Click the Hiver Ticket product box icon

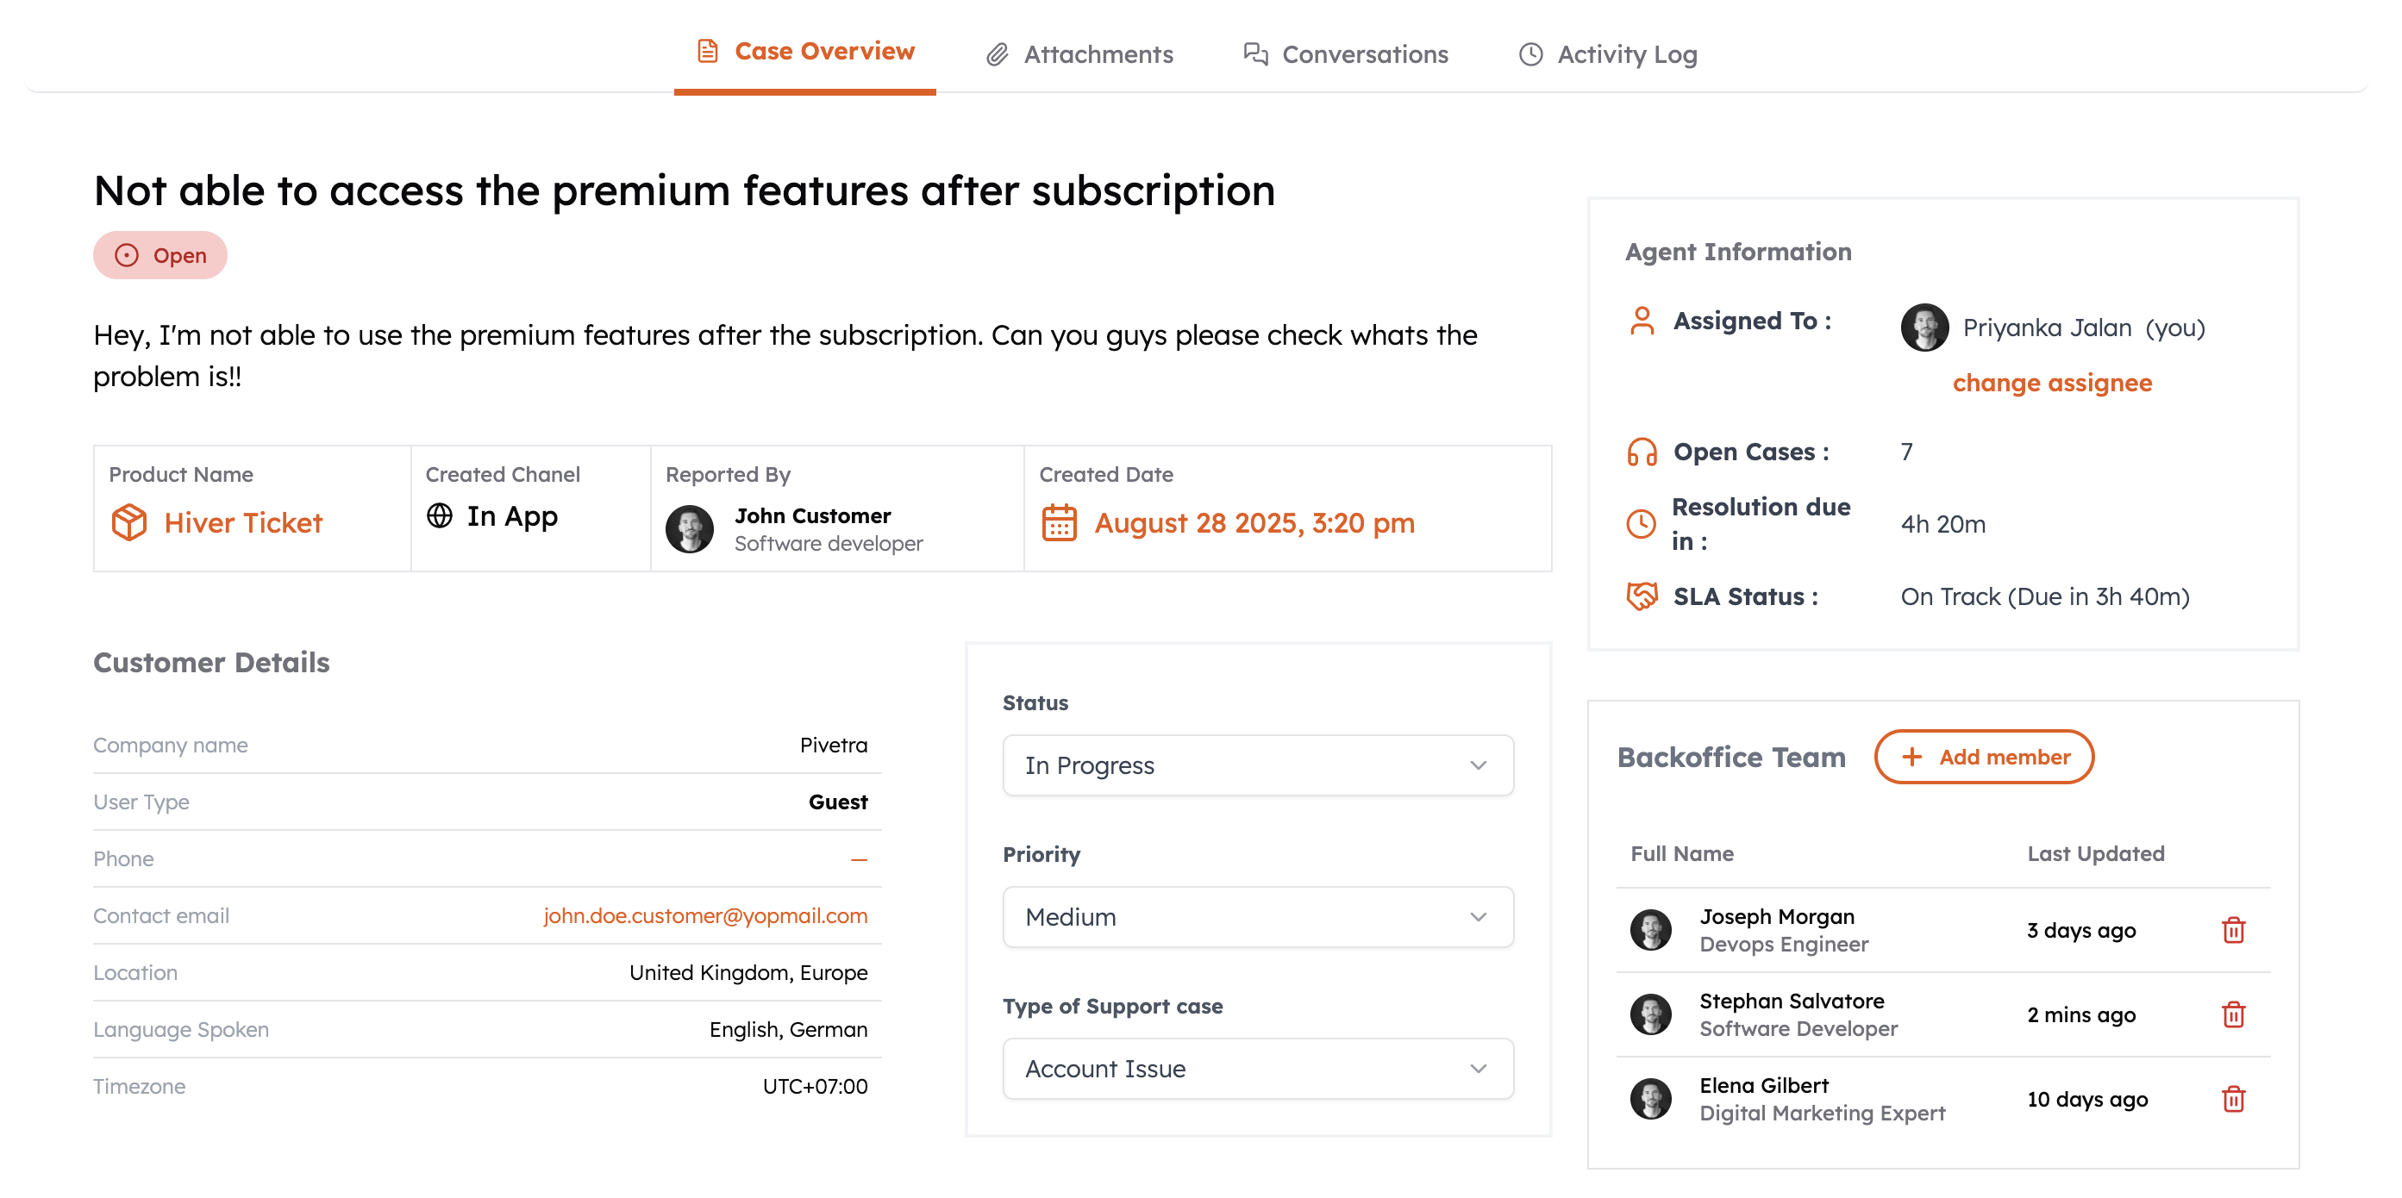(128, 522)
